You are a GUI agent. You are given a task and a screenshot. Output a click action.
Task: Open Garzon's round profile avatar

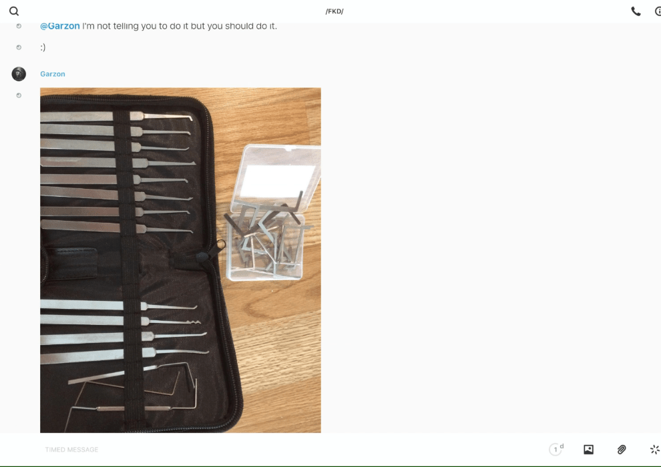point(19,73)
